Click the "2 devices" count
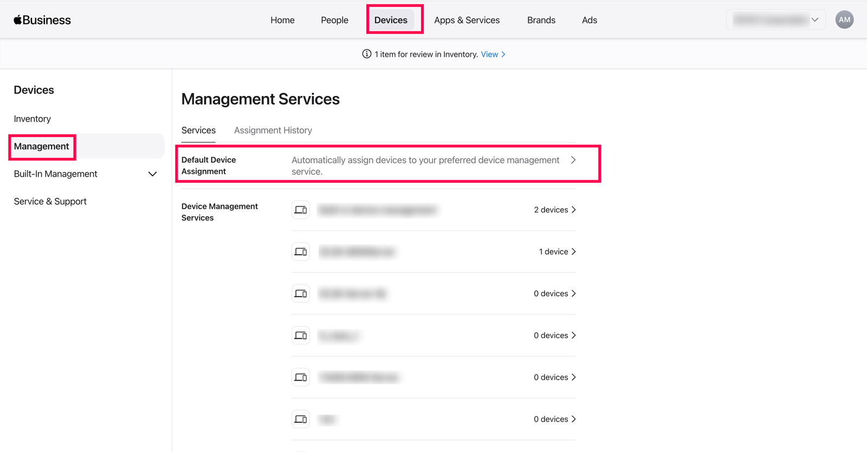Screen dimensions: 867x452 pyautogui.click(x=551, y=210)
